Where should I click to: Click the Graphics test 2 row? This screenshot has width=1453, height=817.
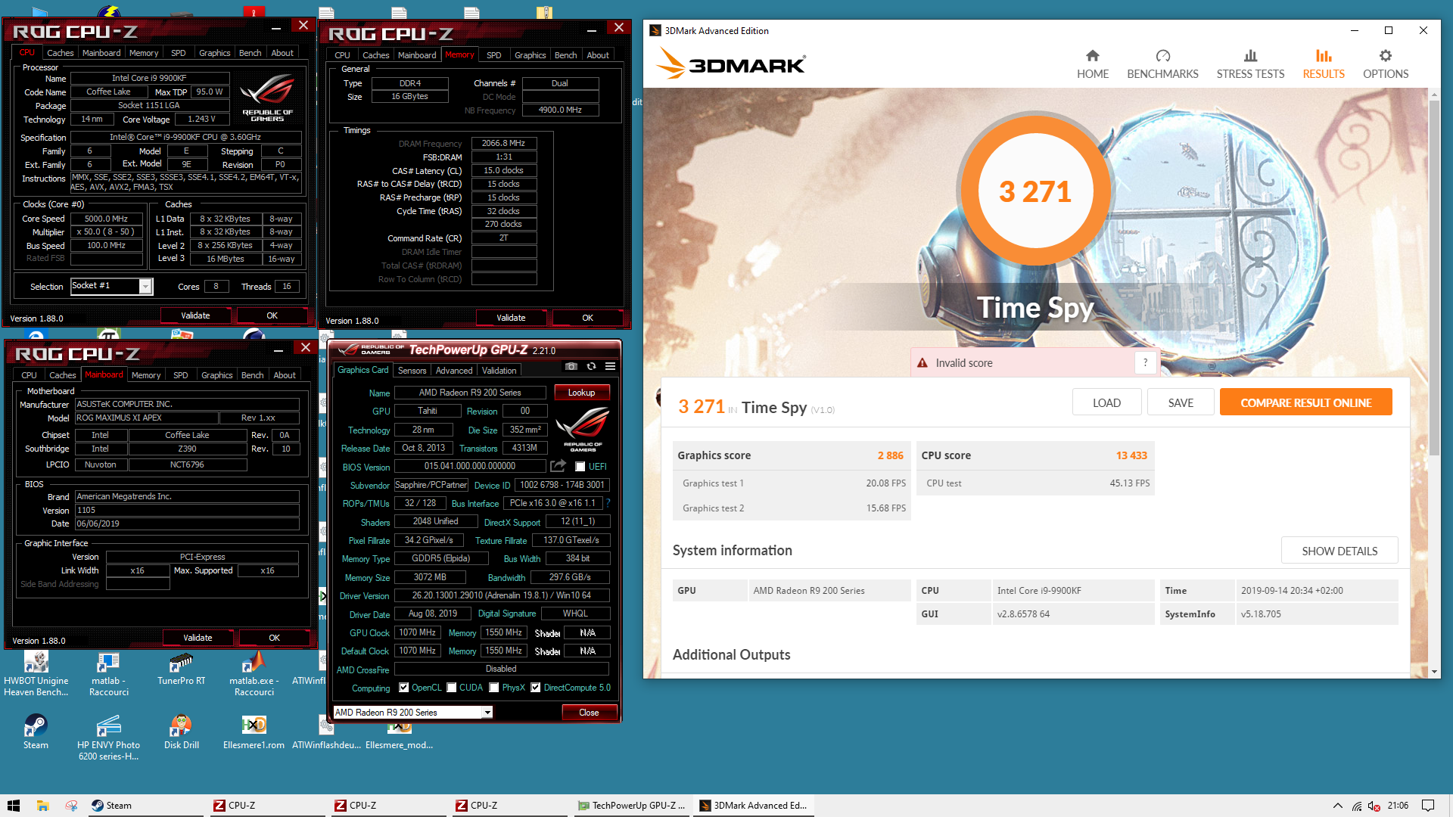coord(792,508)
